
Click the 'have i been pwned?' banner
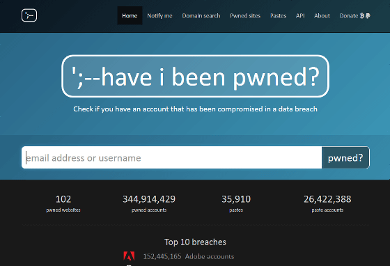[x=195, y=76]
